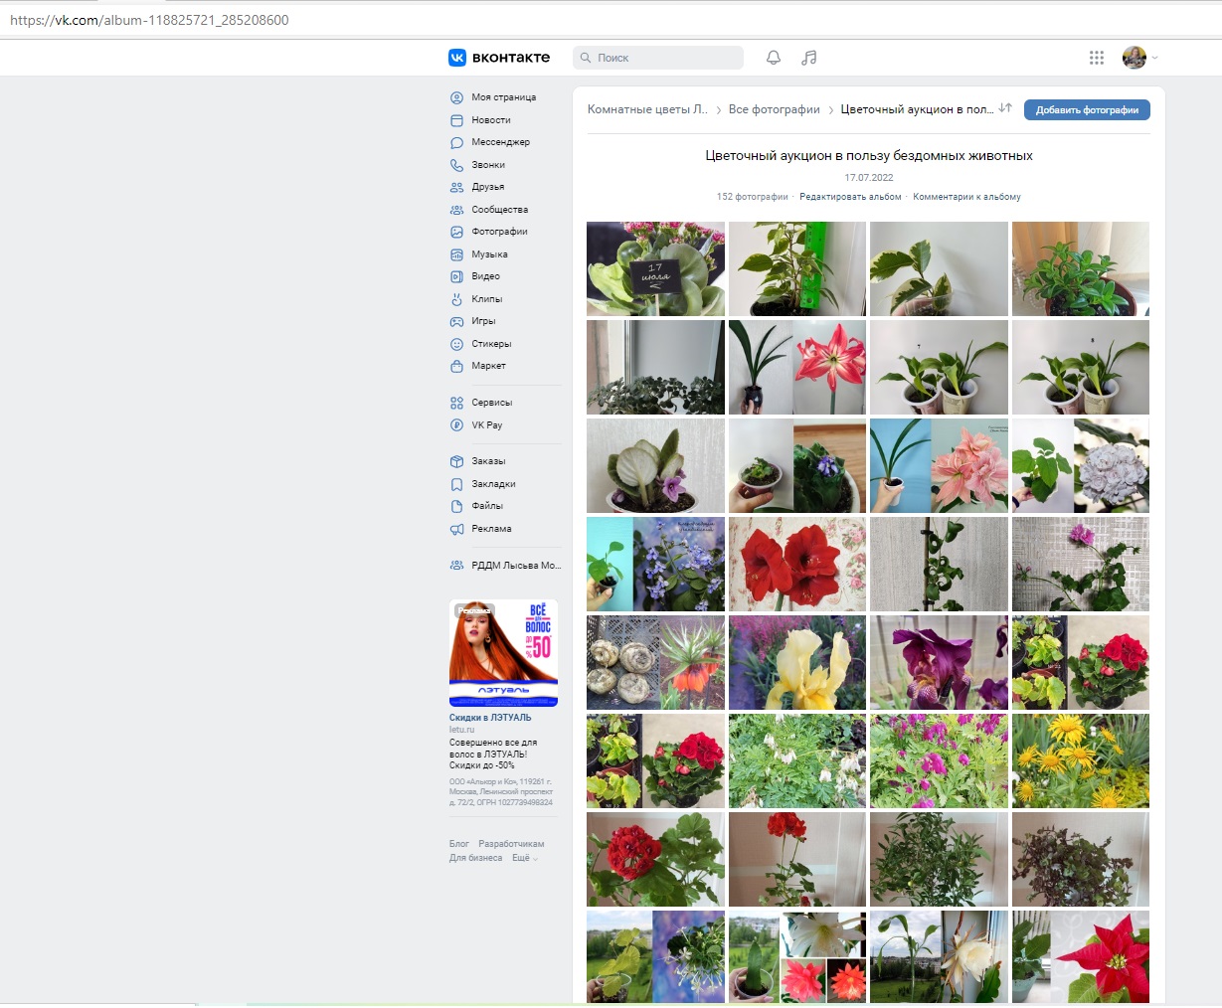
Task: Click the VK Pay icon
Action: click(457, 425)
